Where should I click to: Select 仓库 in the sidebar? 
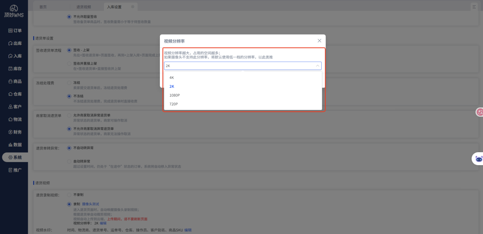coord(15,94)
